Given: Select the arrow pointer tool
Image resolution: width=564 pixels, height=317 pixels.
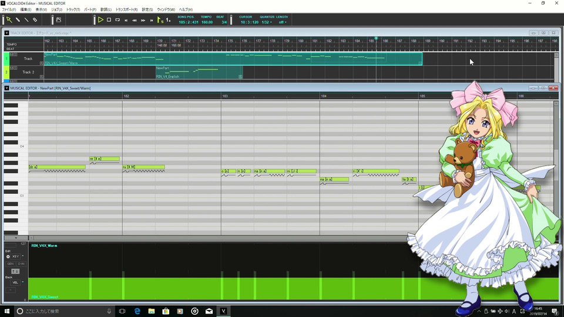Looking at the screenshot, I should click(x=9, y=20).
